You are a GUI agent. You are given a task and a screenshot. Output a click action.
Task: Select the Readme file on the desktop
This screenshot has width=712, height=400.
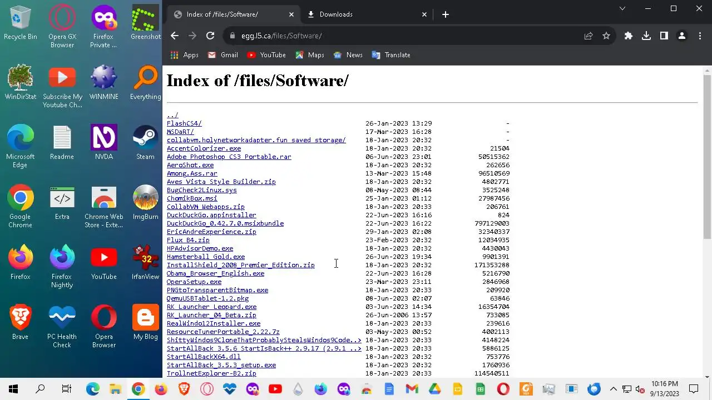pos(62,143)
